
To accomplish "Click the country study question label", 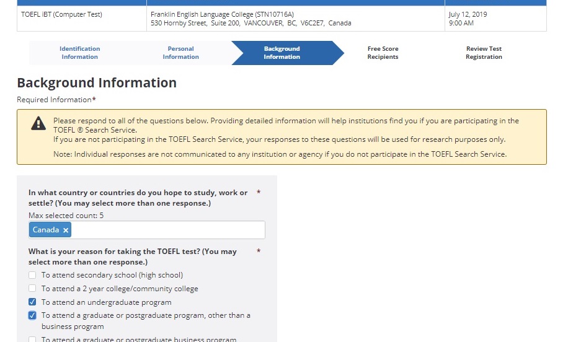I will pos(138,198).
